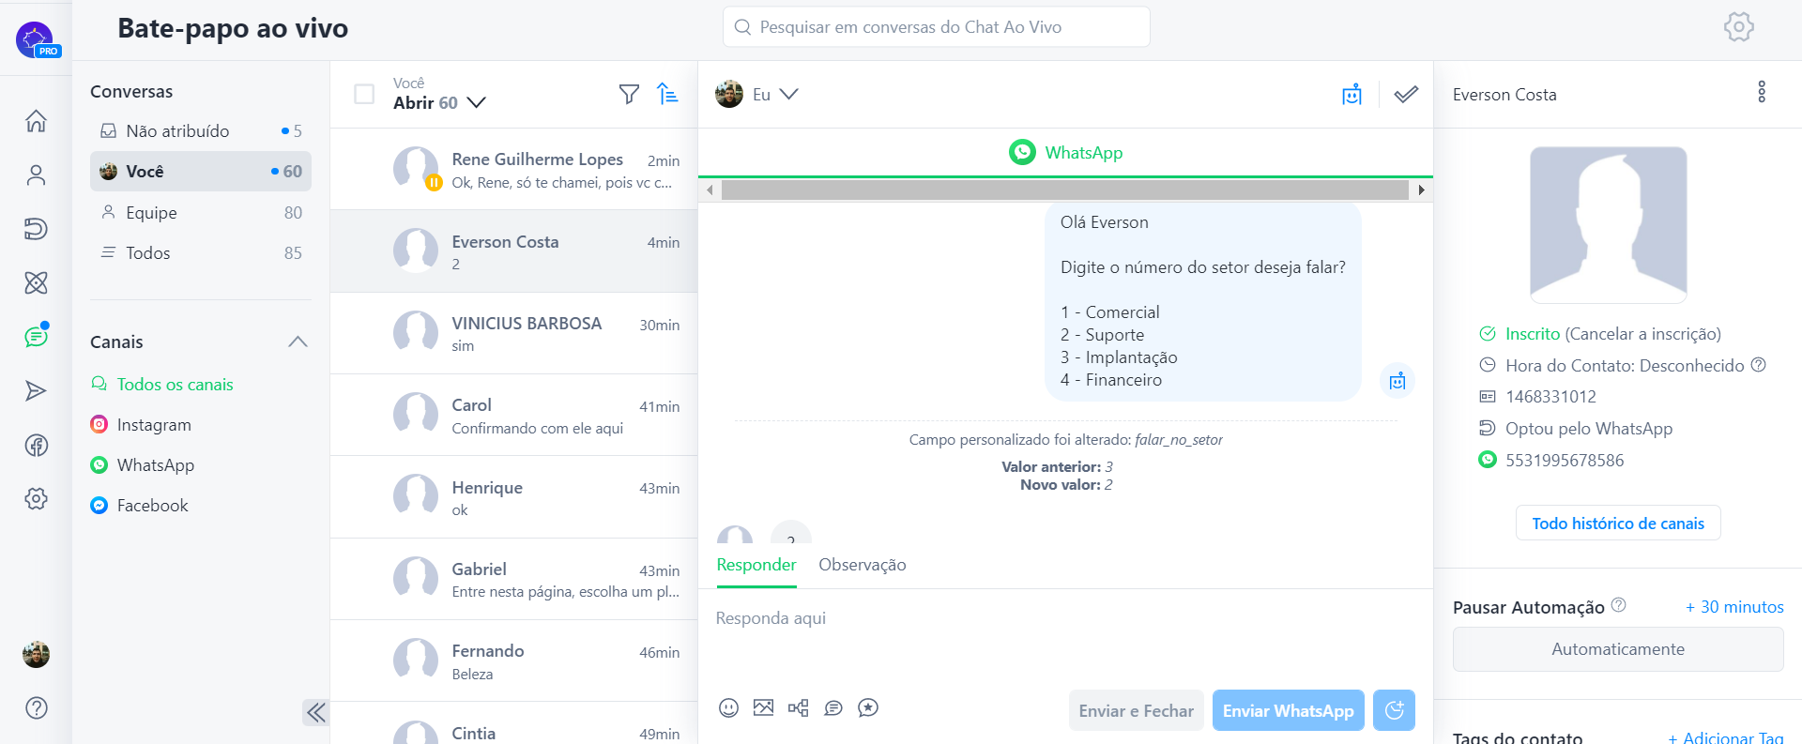Click the search conversations field

[936, 27]
